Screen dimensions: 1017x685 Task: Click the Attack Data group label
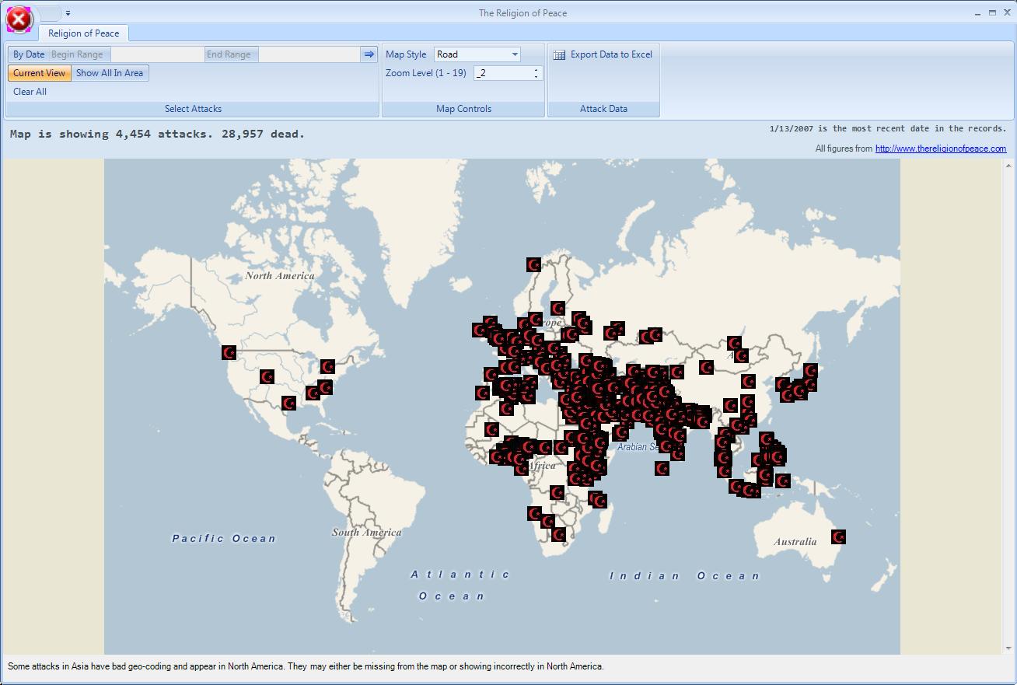point(603,109)
